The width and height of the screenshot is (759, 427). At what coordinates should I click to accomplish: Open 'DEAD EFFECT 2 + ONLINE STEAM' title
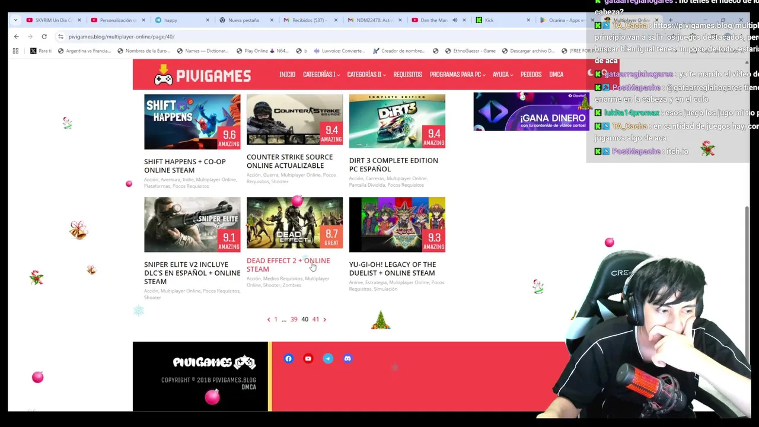pos(288,265)
